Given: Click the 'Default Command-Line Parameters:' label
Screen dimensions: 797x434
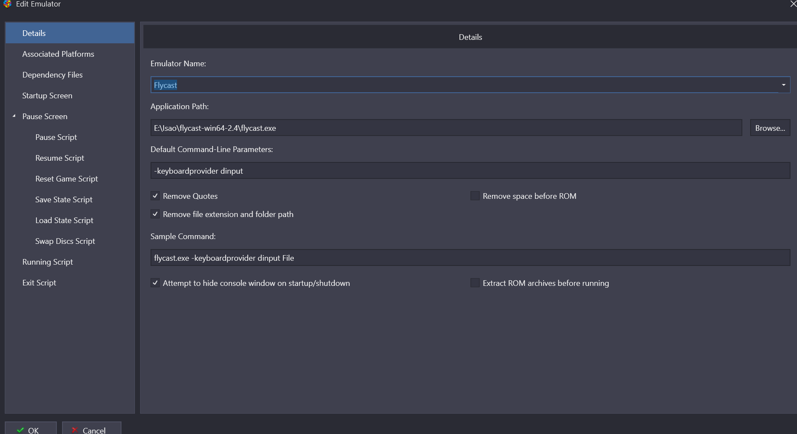Looking at the screenshot, I should click(x=212, y=149).
